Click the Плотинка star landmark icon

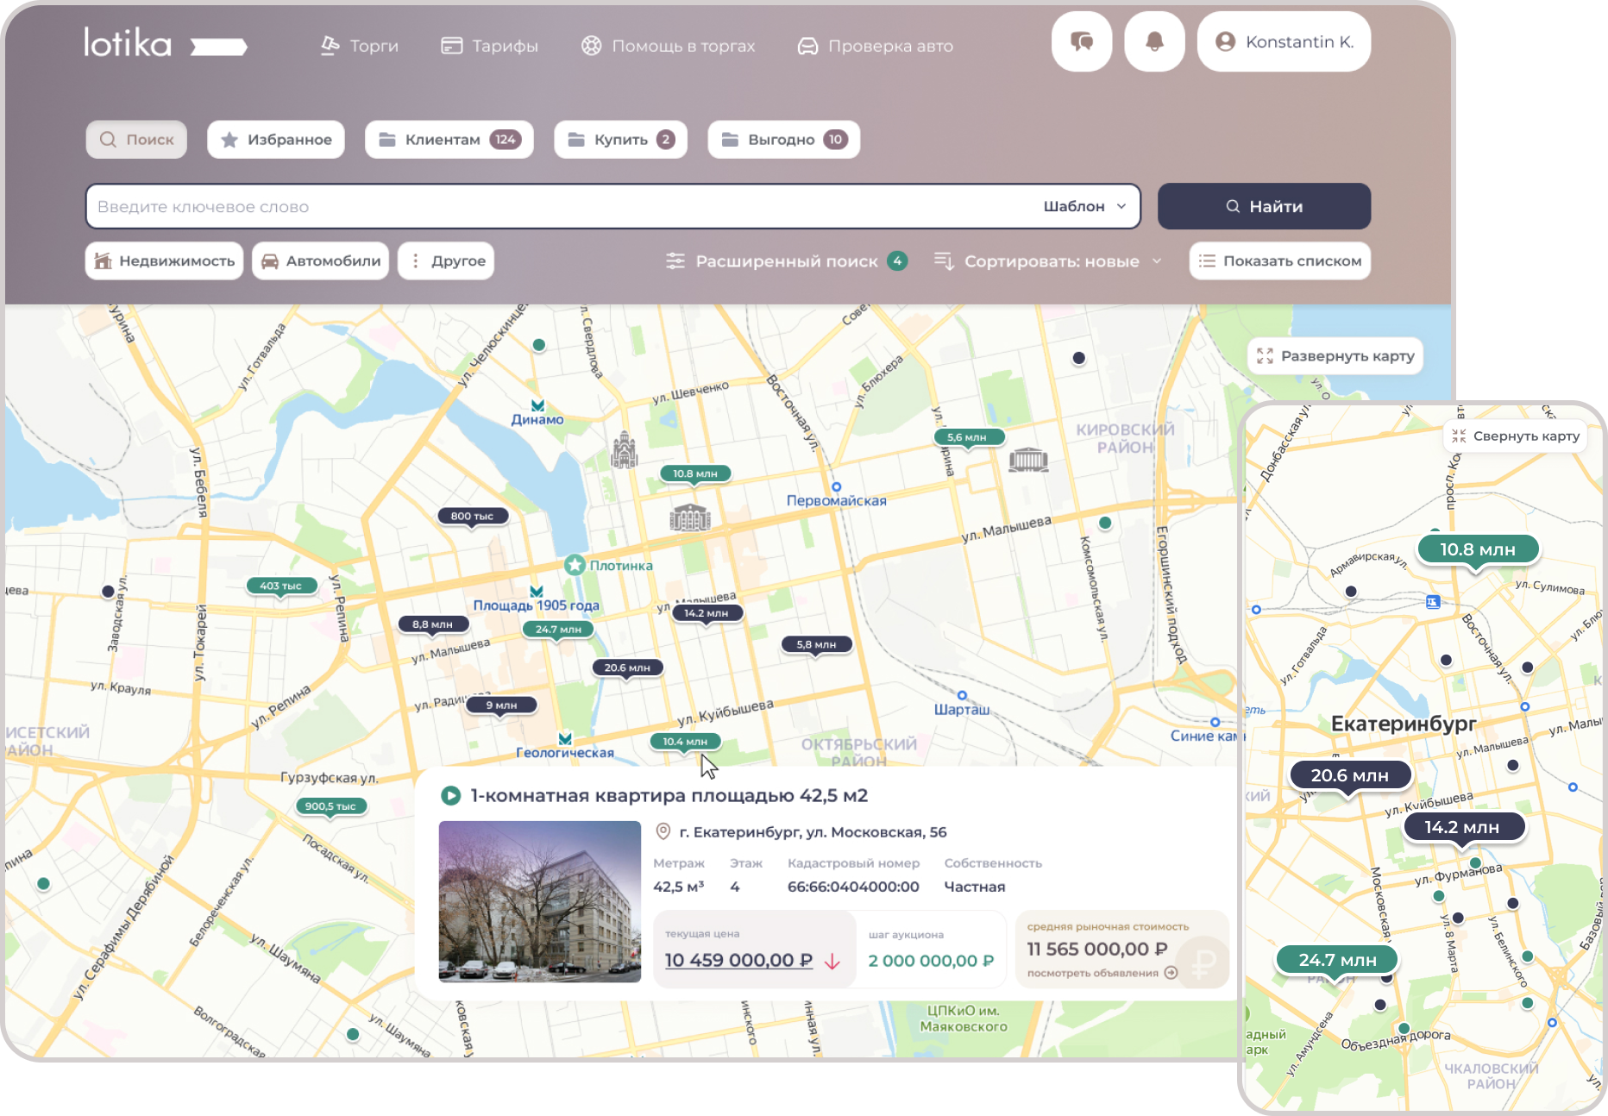(x=575, y=566)
